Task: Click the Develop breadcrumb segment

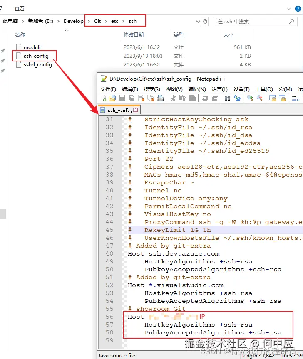Action: [74, 21]
